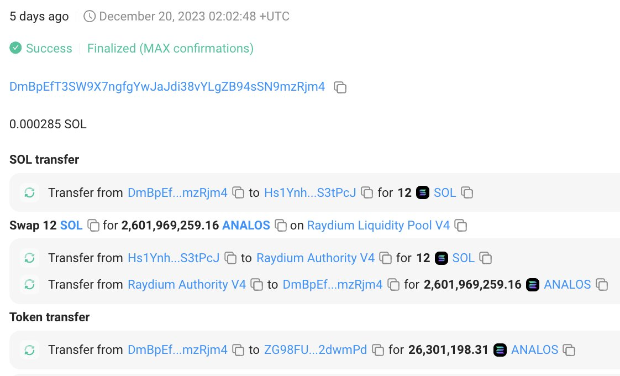
Task: Copy SOL token address in swap transfer row
Action: (x=486, y=258)
